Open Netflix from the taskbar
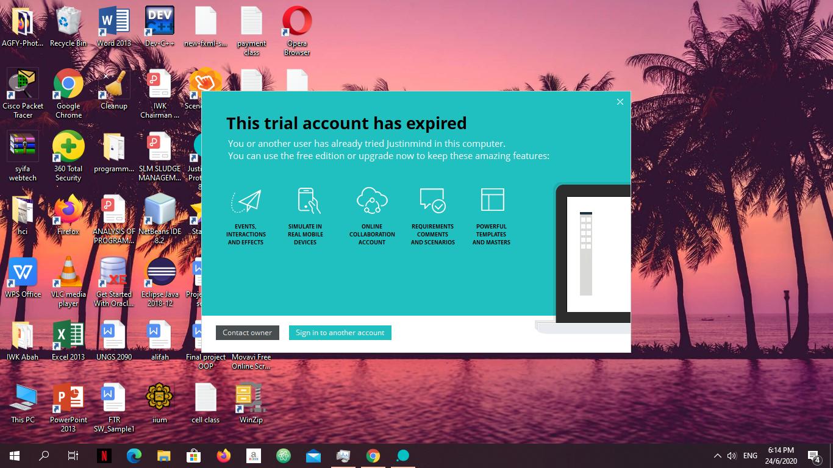 tap(104, 456)
